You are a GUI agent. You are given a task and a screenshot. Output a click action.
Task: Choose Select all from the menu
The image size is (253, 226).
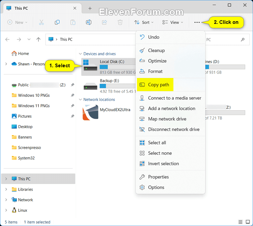coord(170,143)
